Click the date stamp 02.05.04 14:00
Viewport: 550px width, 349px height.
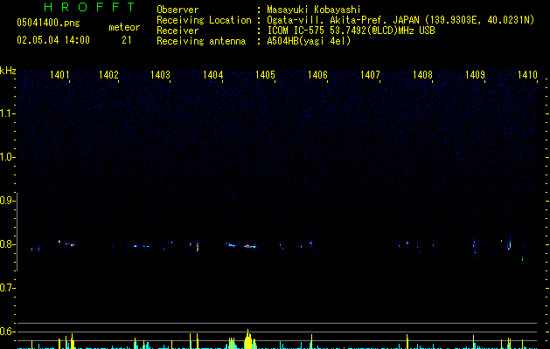tap(53, 40)
